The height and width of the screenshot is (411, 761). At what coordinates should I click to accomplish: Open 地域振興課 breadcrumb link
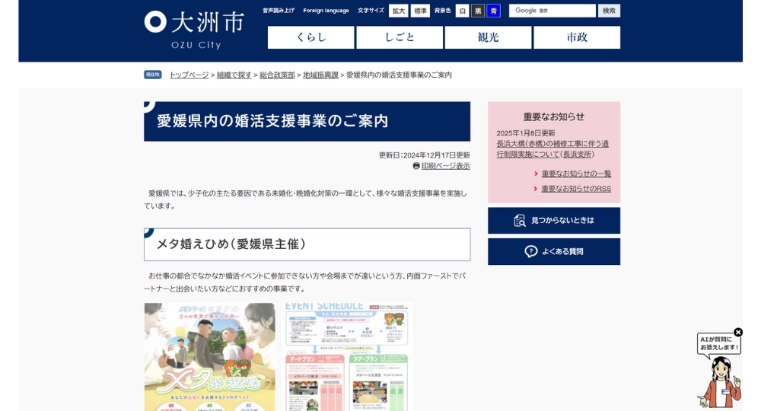coord(321,75)
